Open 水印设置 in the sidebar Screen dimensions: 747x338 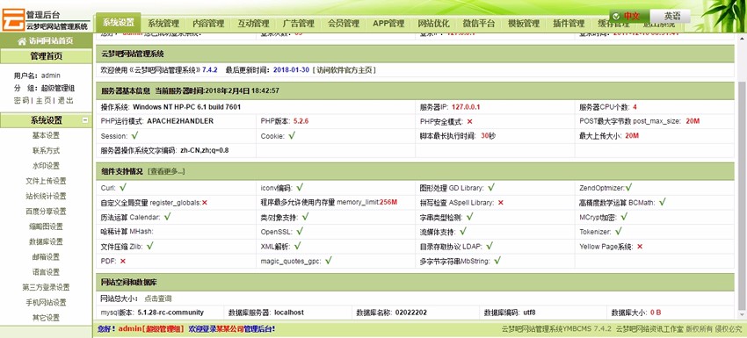[x=46, y=166]
